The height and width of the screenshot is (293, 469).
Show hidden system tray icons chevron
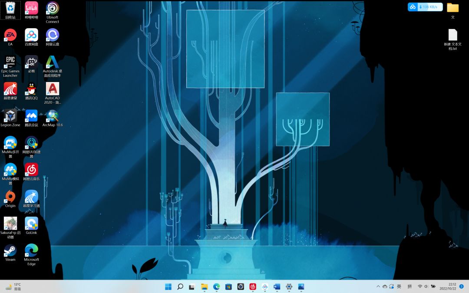click(378, 286)
